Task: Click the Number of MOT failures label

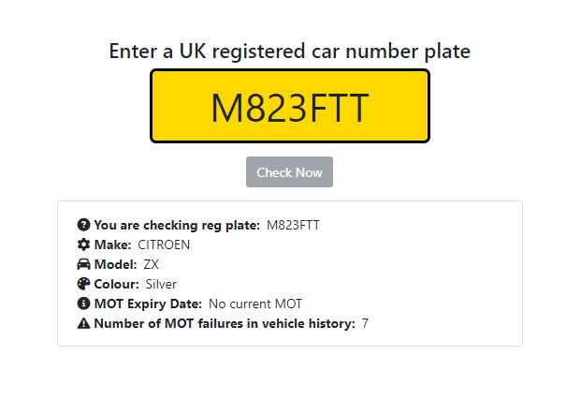Action: point(225,323)
